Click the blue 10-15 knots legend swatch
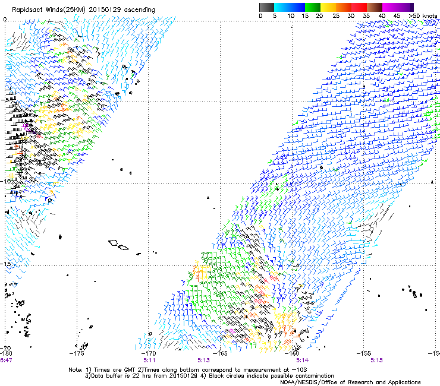Screen dimensions: 440x386 coord(297,7)
